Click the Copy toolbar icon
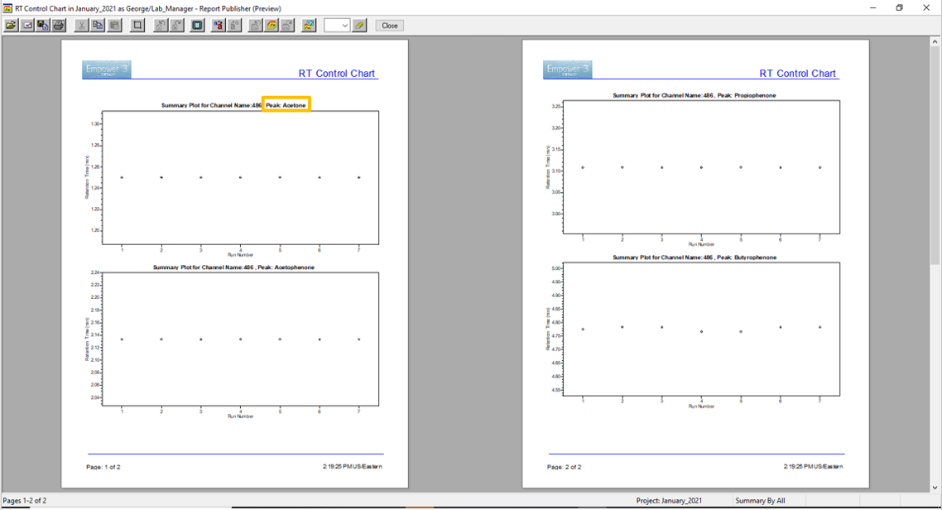 tap(98, 25)
